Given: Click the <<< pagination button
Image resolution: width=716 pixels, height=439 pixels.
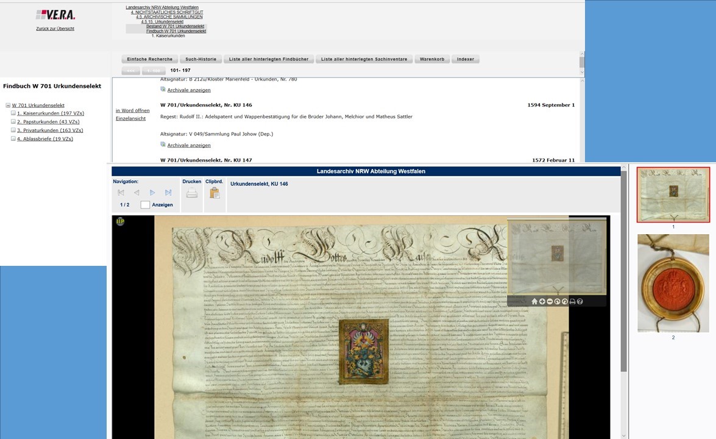Looking at the screenshot, I should 130,71.
